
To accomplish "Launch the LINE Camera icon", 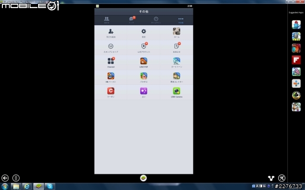I will point(176,91).
